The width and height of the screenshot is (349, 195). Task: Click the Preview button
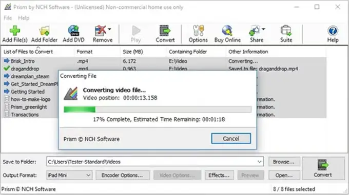pyautogui.click(x=250, y=175)
